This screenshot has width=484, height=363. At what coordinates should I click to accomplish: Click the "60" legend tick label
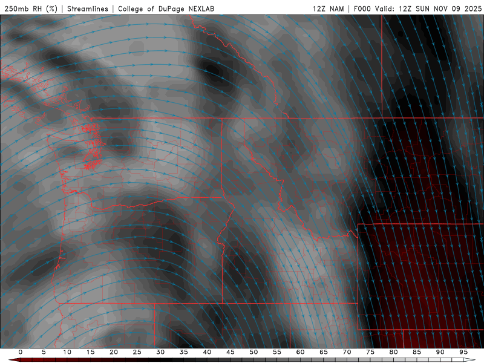coord(300,352)
